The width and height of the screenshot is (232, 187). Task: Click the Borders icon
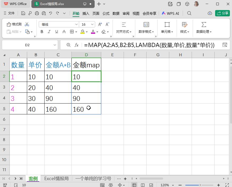click(72, 31)
